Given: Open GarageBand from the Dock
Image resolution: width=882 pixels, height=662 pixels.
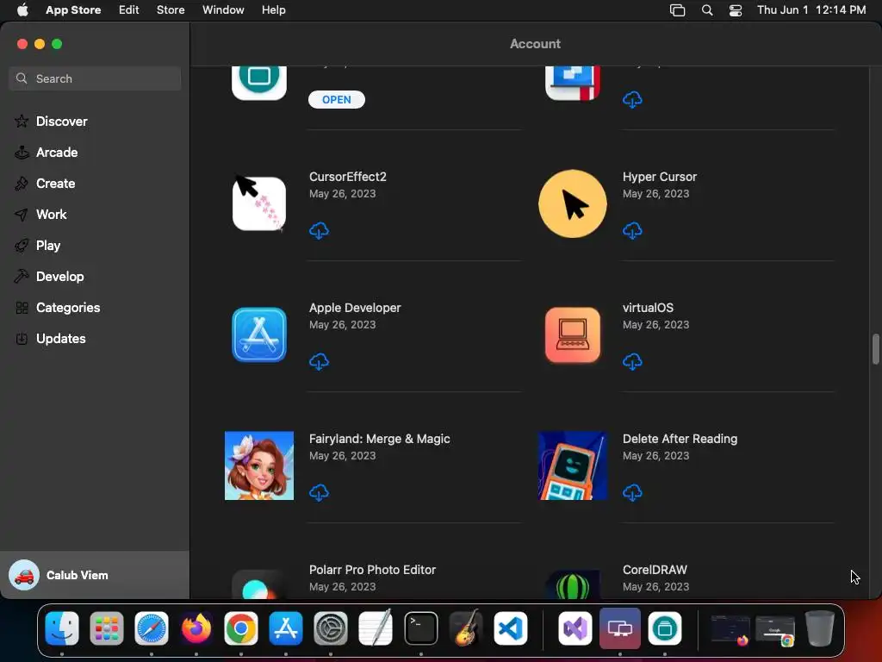Looking at the screenshot, I should coord(466,628).
